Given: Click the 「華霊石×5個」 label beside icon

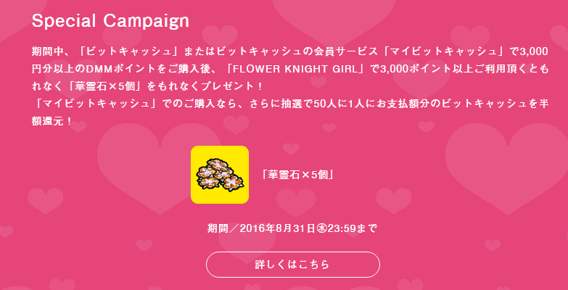Looking at the screenshot, I should coord(297,175).
